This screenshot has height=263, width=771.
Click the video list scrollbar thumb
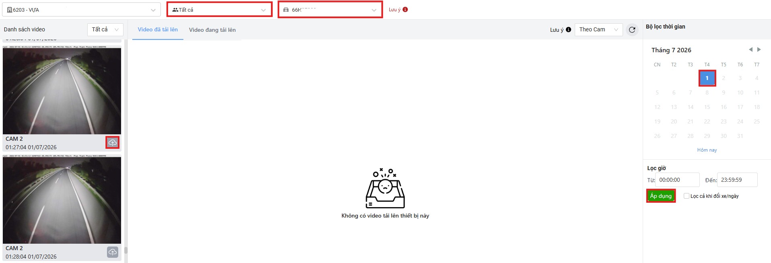click(x=126, y=250)
